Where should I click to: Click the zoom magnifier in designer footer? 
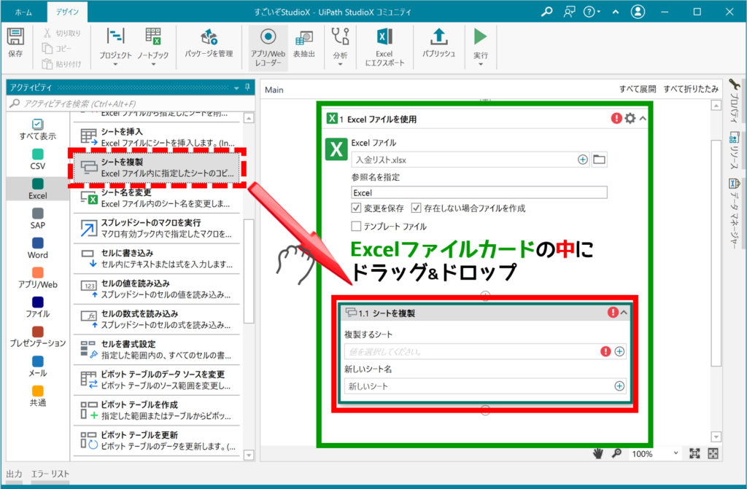click(x=616, y=453)
